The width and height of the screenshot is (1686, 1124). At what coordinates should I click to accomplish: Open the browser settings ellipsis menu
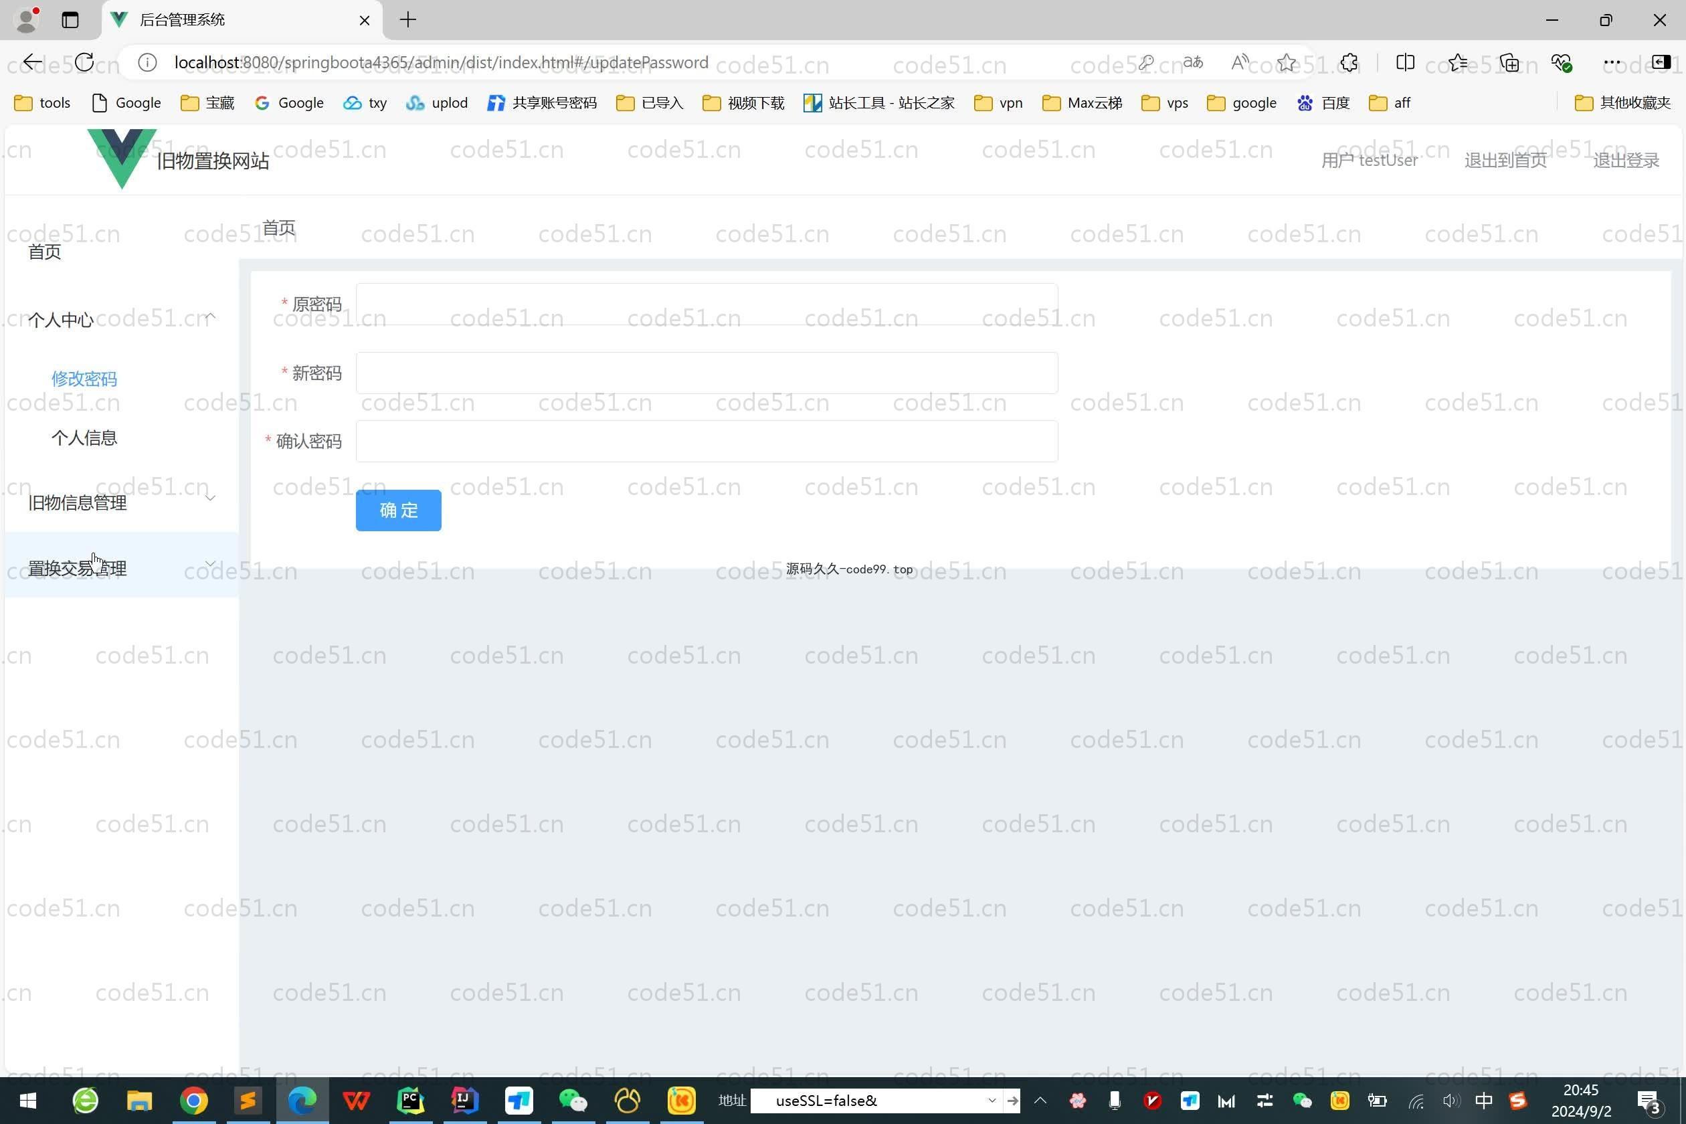pyautogui.click(x=1612, y=62)
